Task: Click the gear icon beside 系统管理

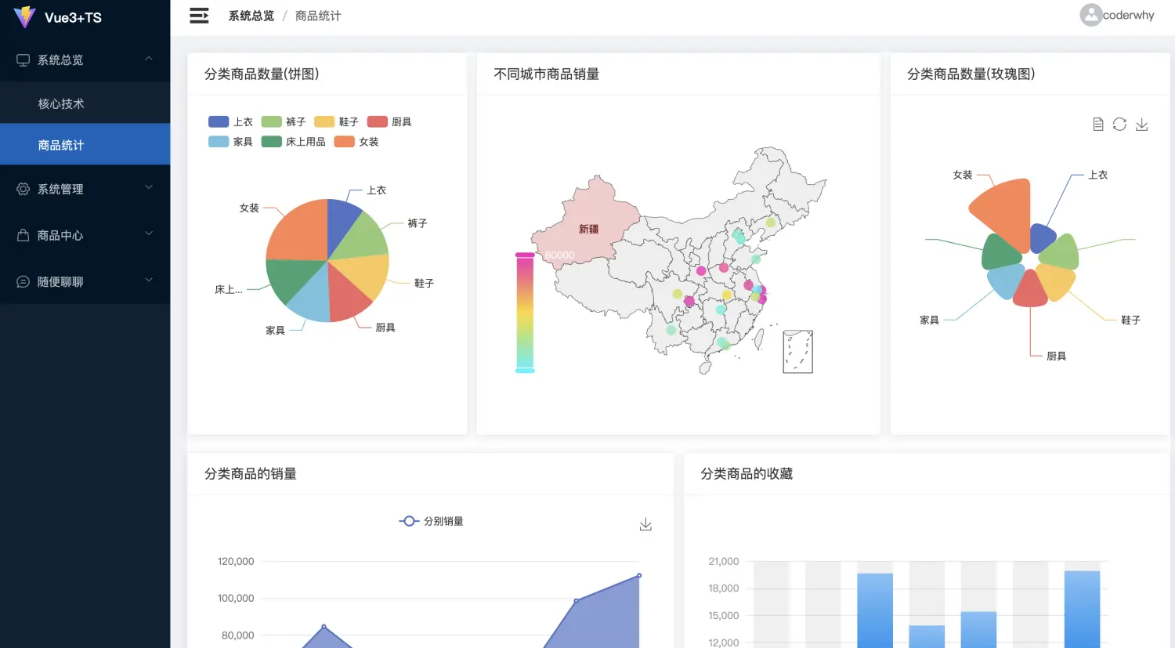Action: (x=23, y=189)
